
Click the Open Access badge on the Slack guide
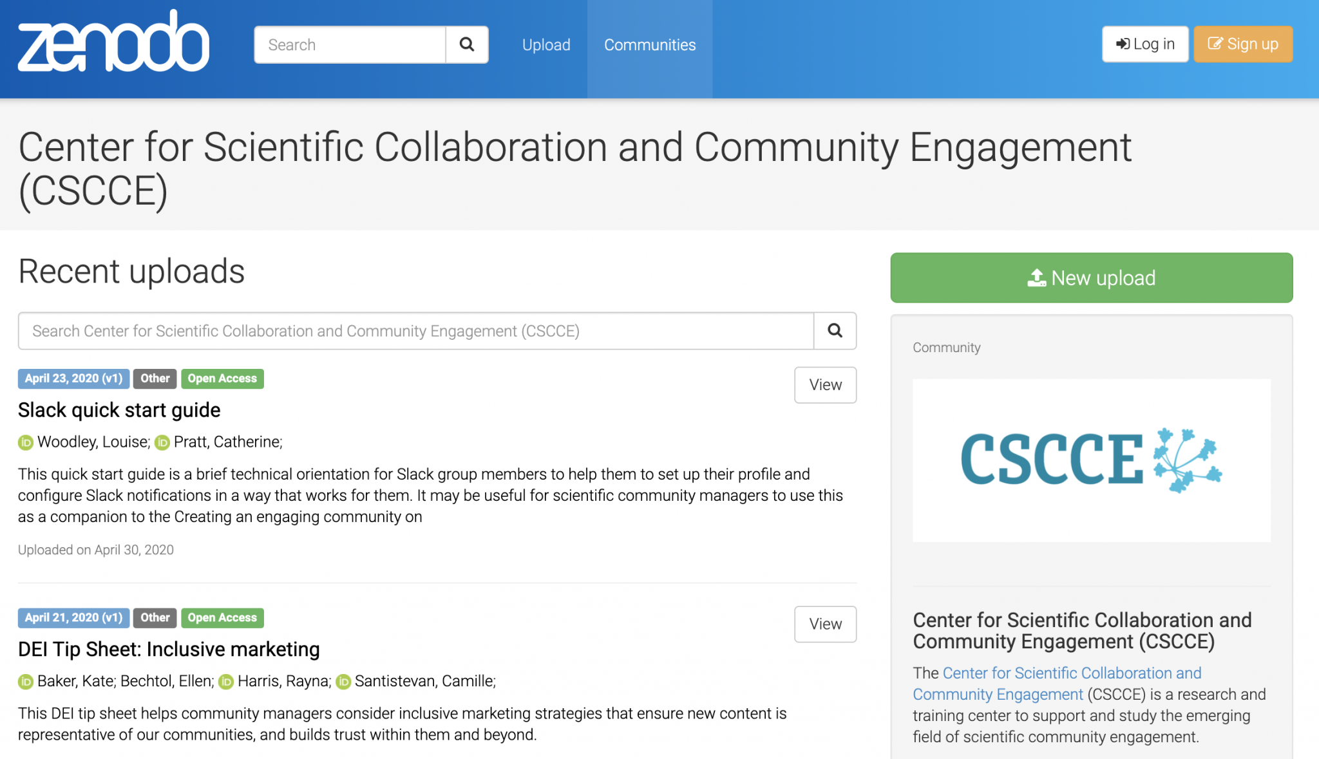pyautogui.click(x=222, y=379)
